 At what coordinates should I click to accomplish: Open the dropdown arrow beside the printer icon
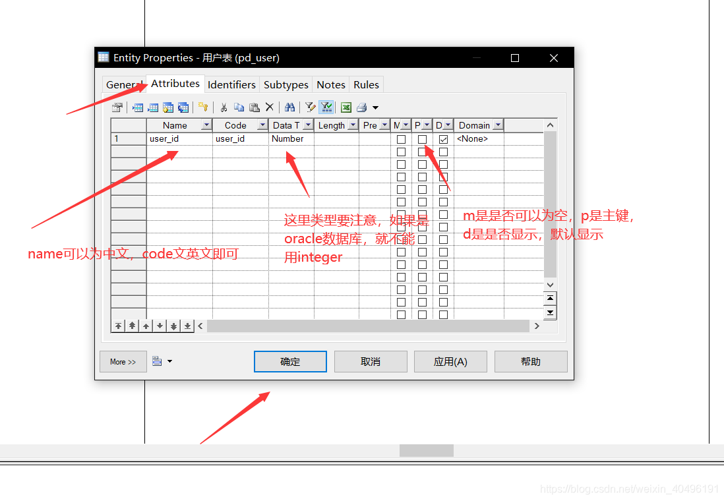[x=375, y=107]
